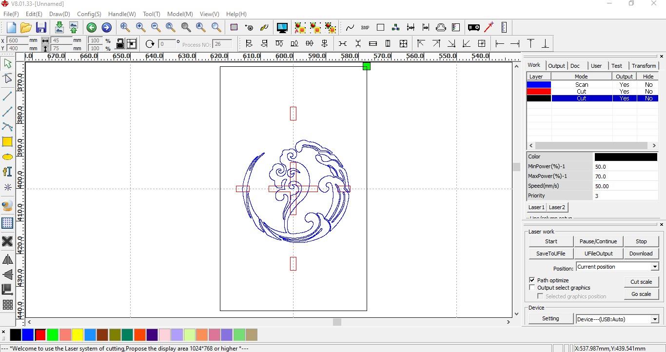The width and height of the screenshot is (666, 352).
Task: Open the Model menu
Action: (180, 14)
